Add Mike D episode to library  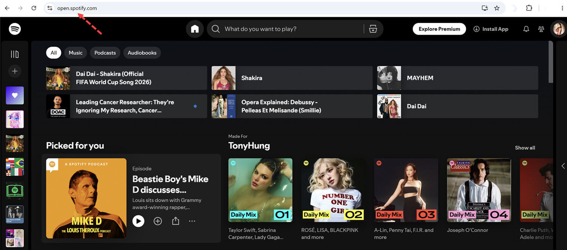(x=158, y=221)
